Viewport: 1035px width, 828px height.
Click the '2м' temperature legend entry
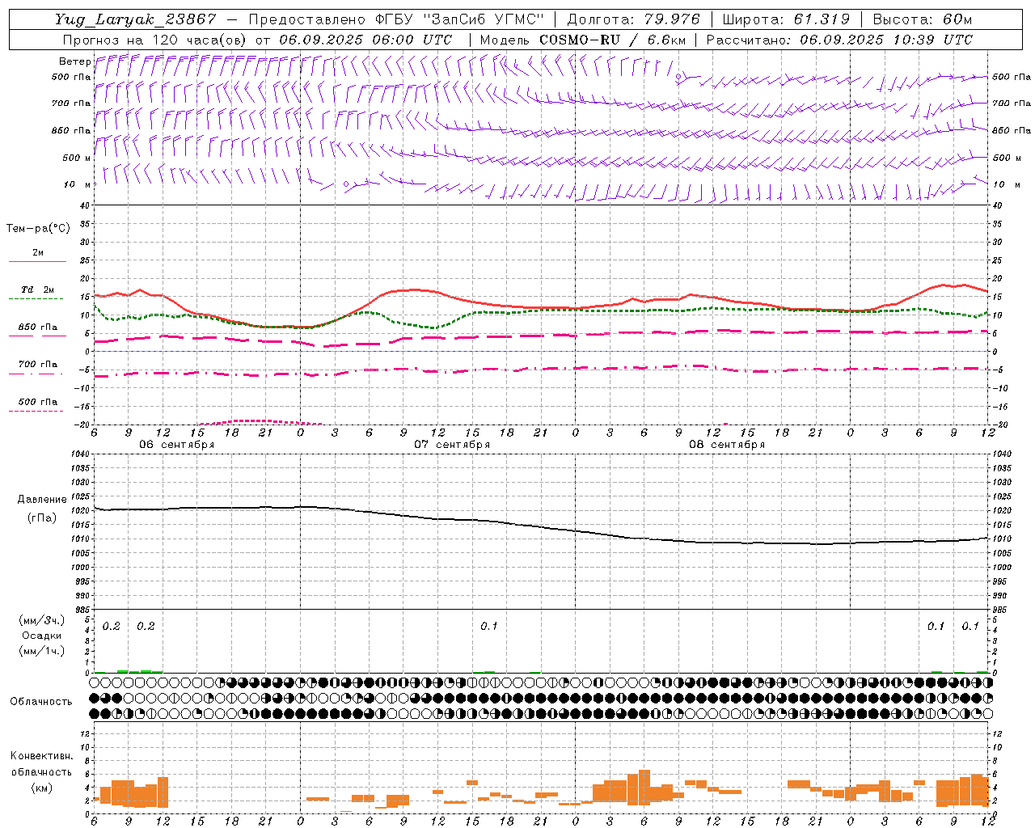coord(38,253)
